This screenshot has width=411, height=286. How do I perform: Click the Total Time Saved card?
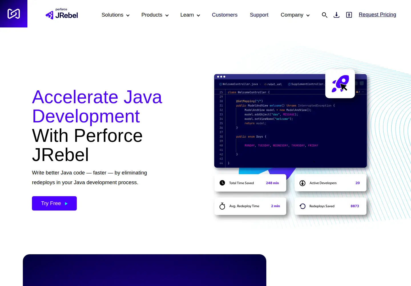(x=250, y=183)
